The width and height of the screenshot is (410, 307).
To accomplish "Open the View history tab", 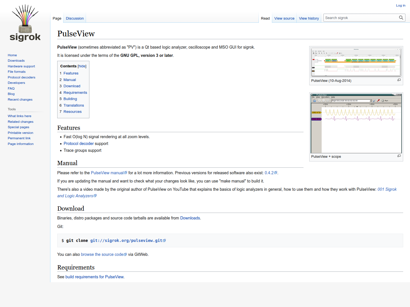I will pos(309,18).
